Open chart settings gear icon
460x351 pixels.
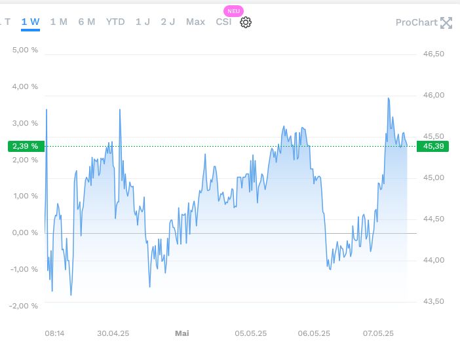(246, 22)
